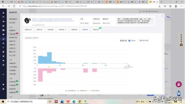Click the home icon in dark sidebar

tap(3, 13)
